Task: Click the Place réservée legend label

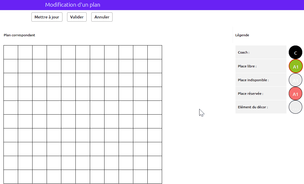Action: tap(250, 94)
